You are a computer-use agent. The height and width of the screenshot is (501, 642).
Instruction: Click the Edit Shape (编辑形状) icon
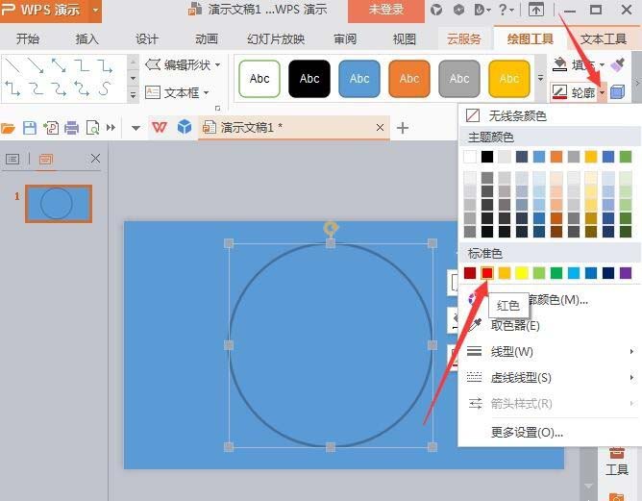[x=153, y=64]
